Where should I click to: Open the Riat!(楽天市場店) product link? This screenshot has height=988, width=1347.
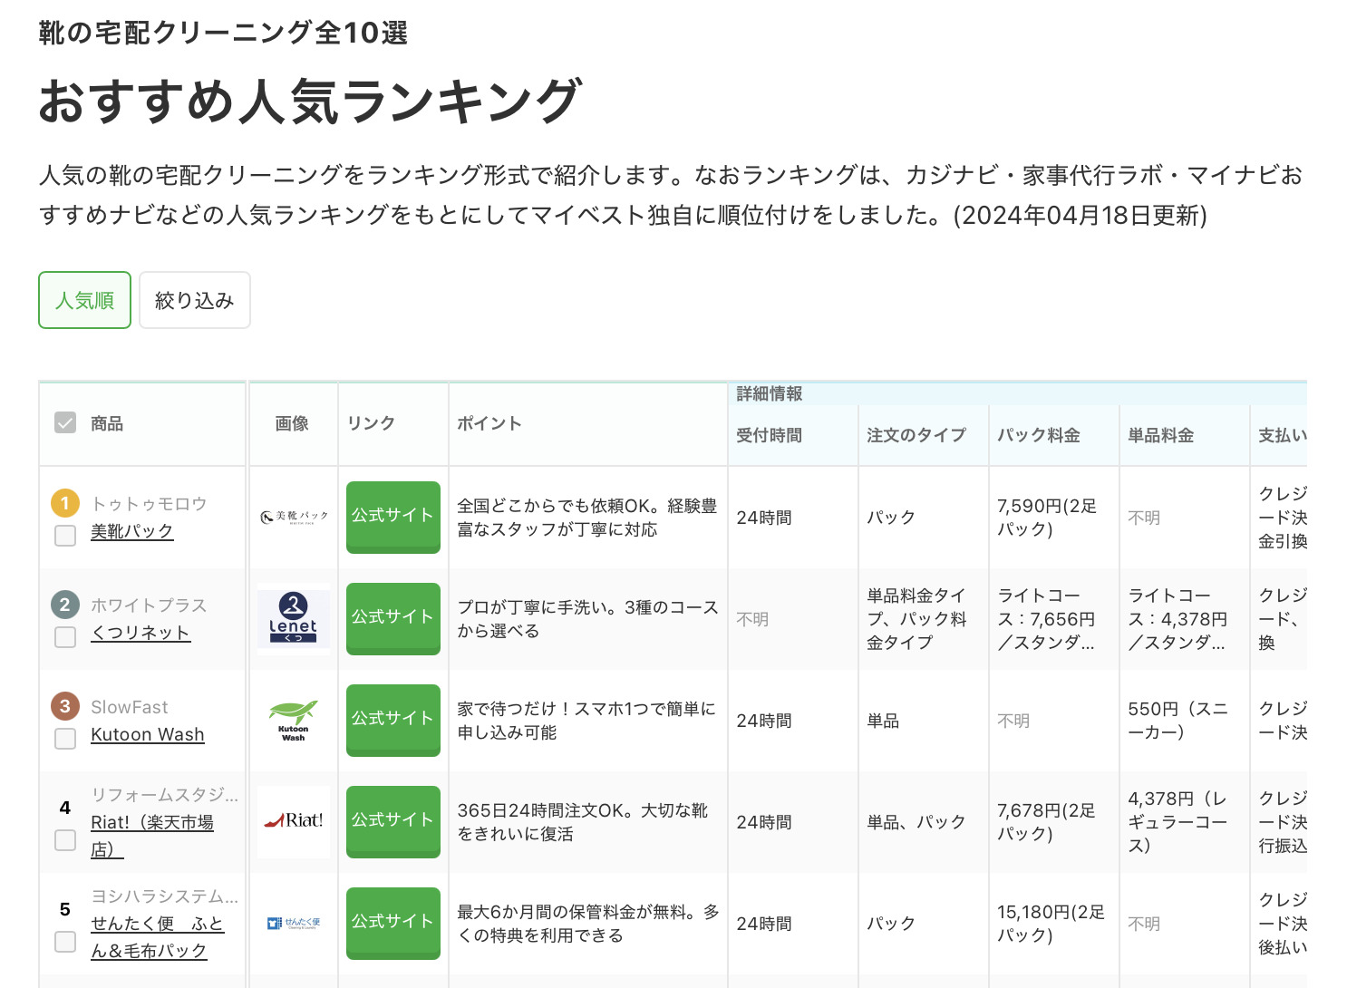[x=152, y=836]
